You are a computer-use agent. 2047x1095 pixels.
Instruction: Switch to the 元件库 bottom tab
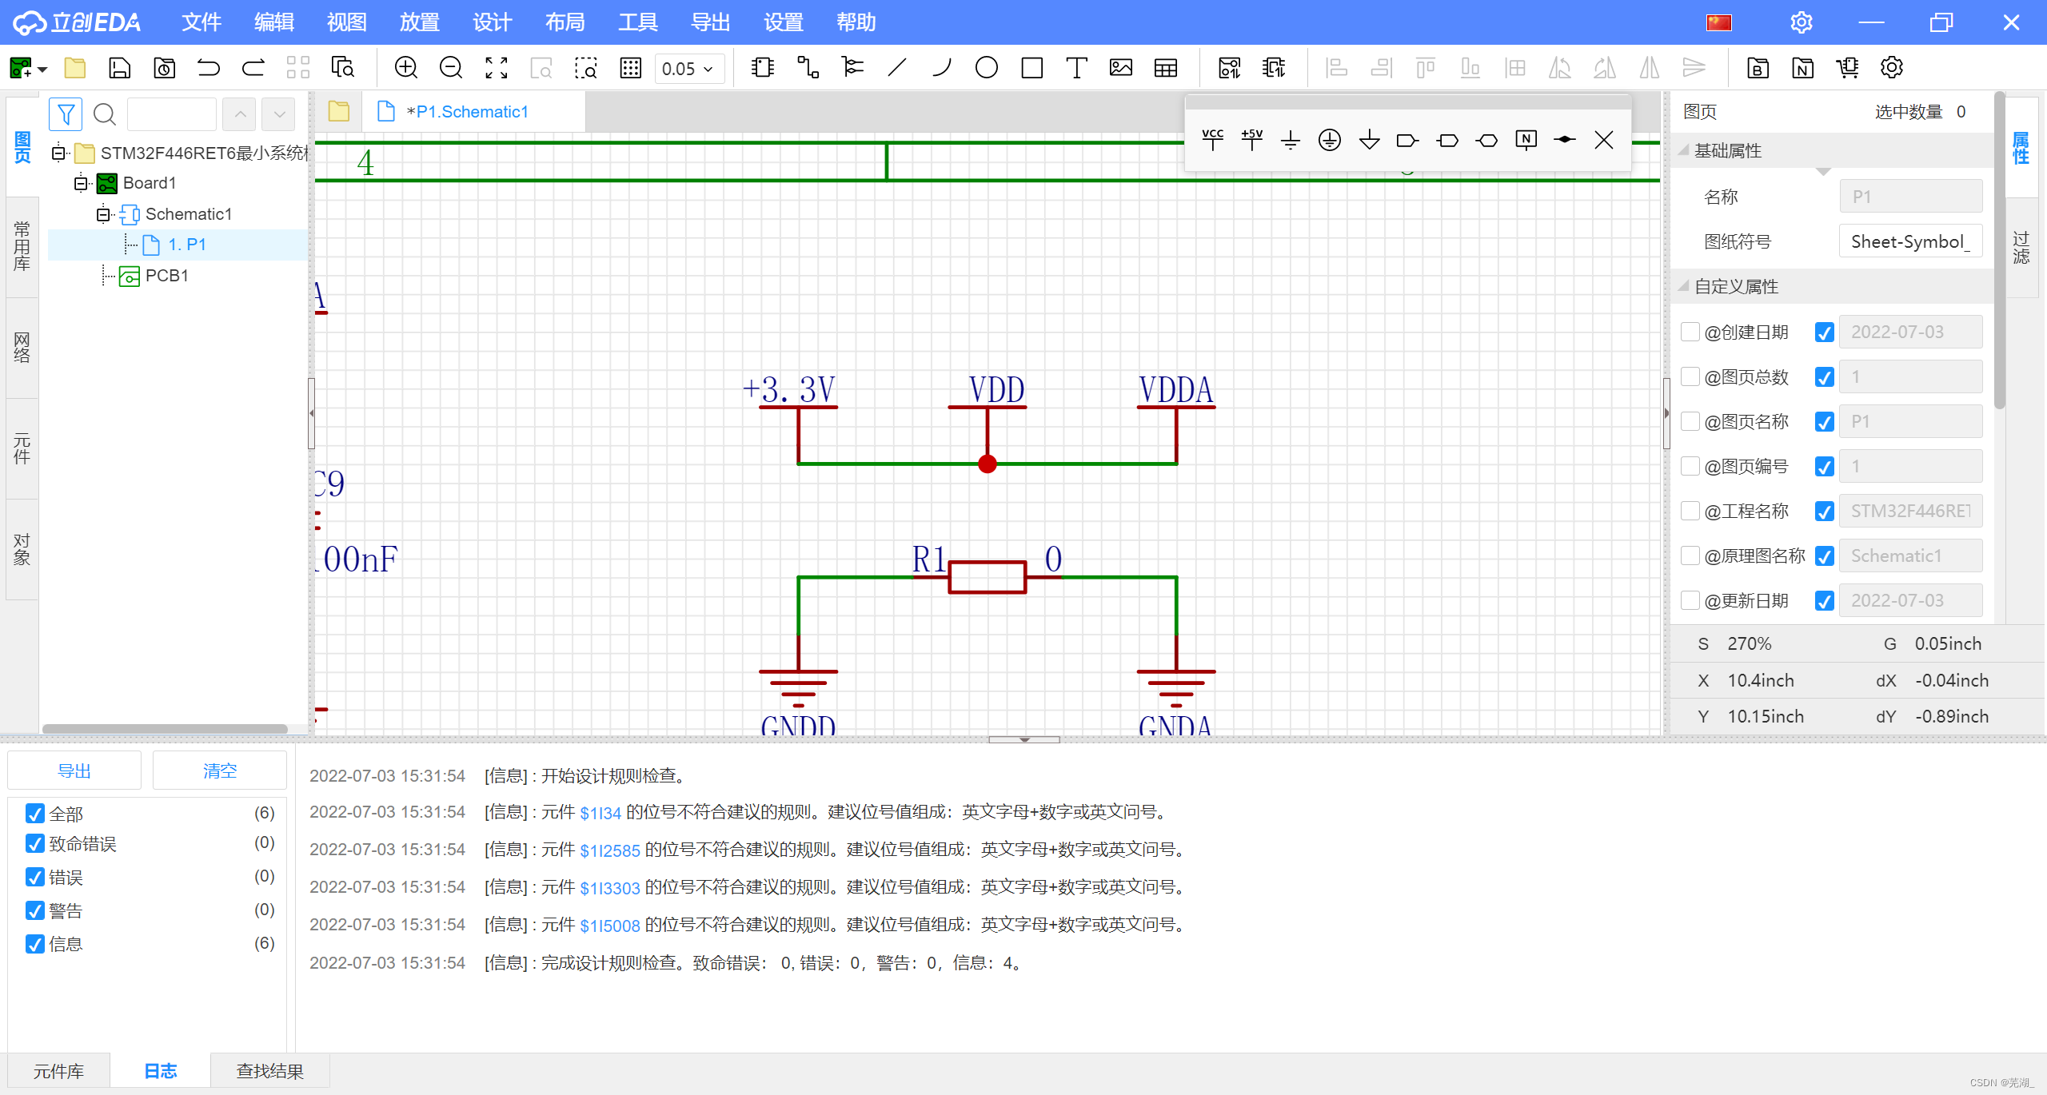click(58, 1071)
